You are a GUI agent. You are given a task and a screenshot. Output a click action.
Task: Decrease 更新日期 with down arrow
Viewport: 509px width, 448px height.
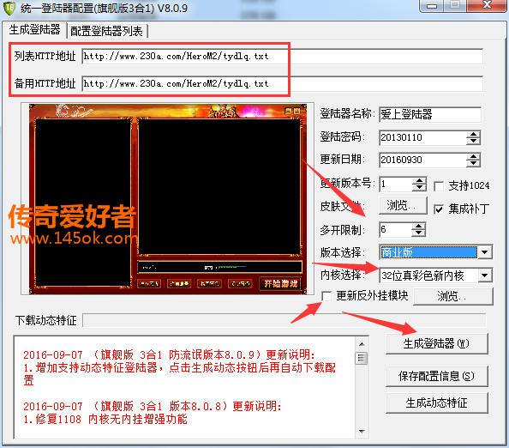pos(474,164)
